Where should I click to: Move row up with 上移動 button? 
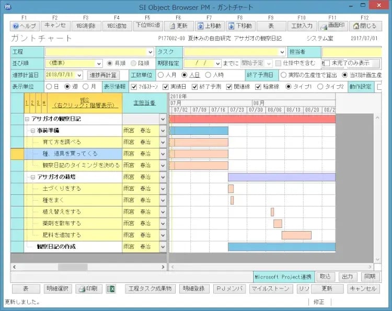209,25
